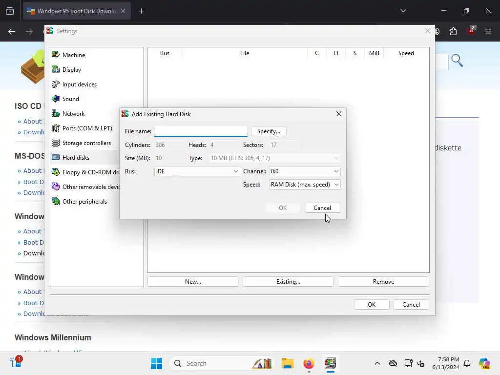Open the Channel dropdown showing 0:0
Viewport: 500px width, 375px height.
click(305, 171)
